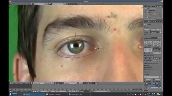Viewport: 172px width, 96px height.
Task: Switch to Render properties tab icon
Action: (148, 21)
